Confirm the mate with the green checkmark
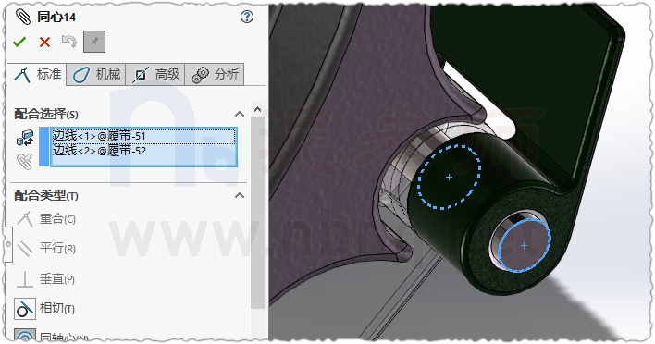655x344 pixels. click(x=19, y=42)
